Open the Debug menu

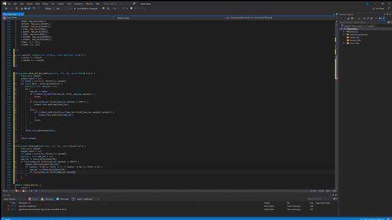tap(45, 4)
